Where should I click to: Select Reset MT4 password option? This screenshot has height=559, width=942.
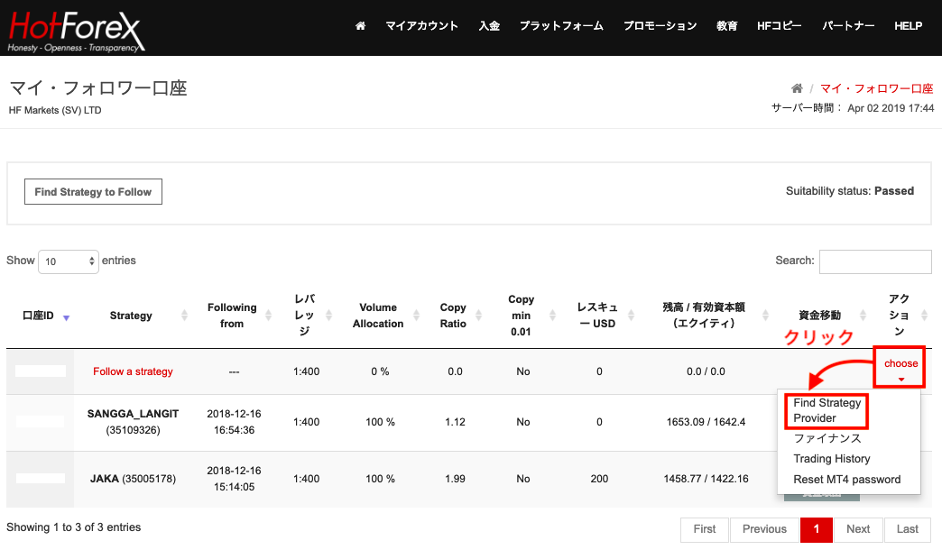pyautogui.click(x=846, y=479)
